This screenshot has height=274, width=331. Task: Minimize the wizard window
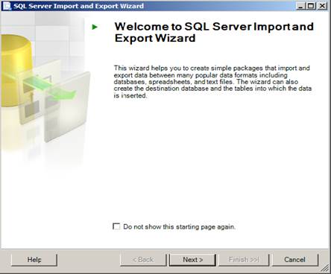click(x=300, y=6)
